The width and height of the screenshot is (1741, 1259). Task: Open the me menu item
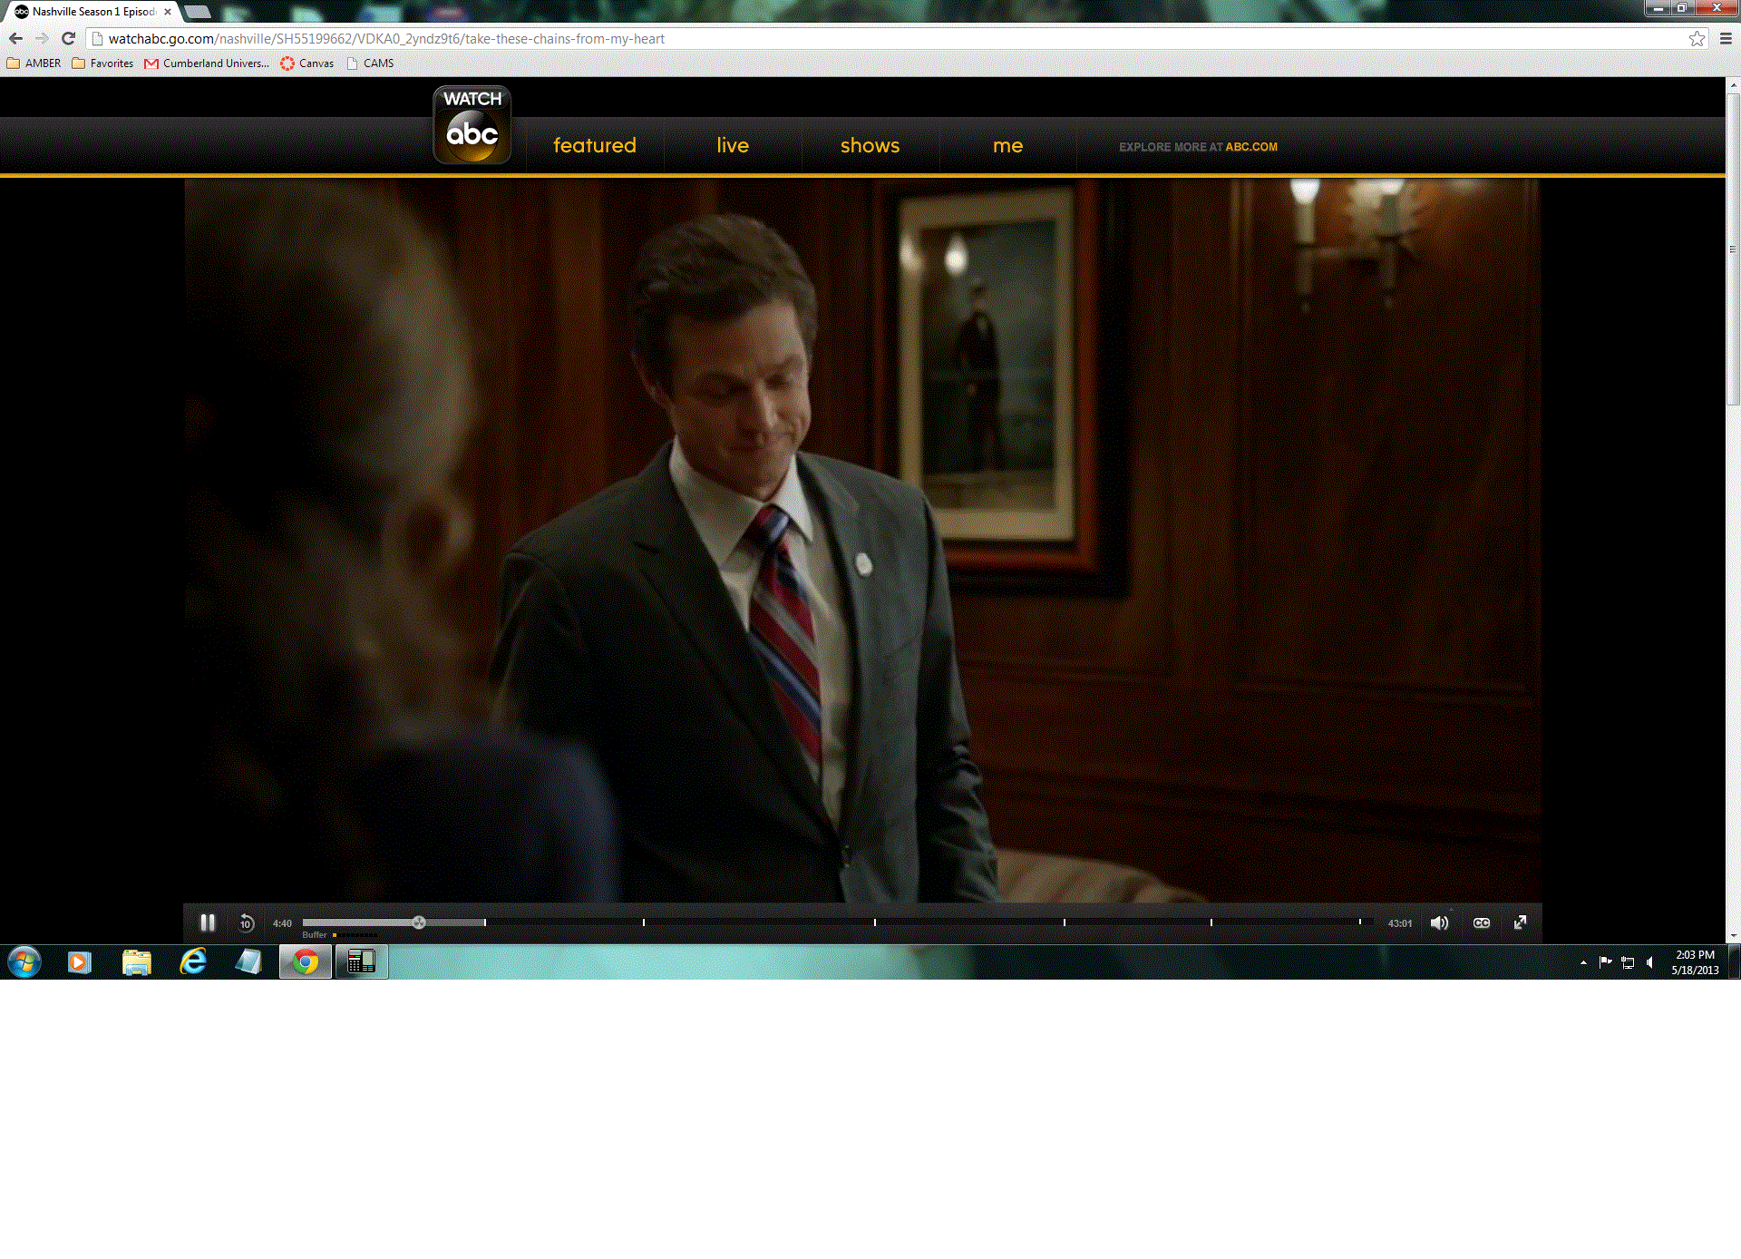point(1007,145)
